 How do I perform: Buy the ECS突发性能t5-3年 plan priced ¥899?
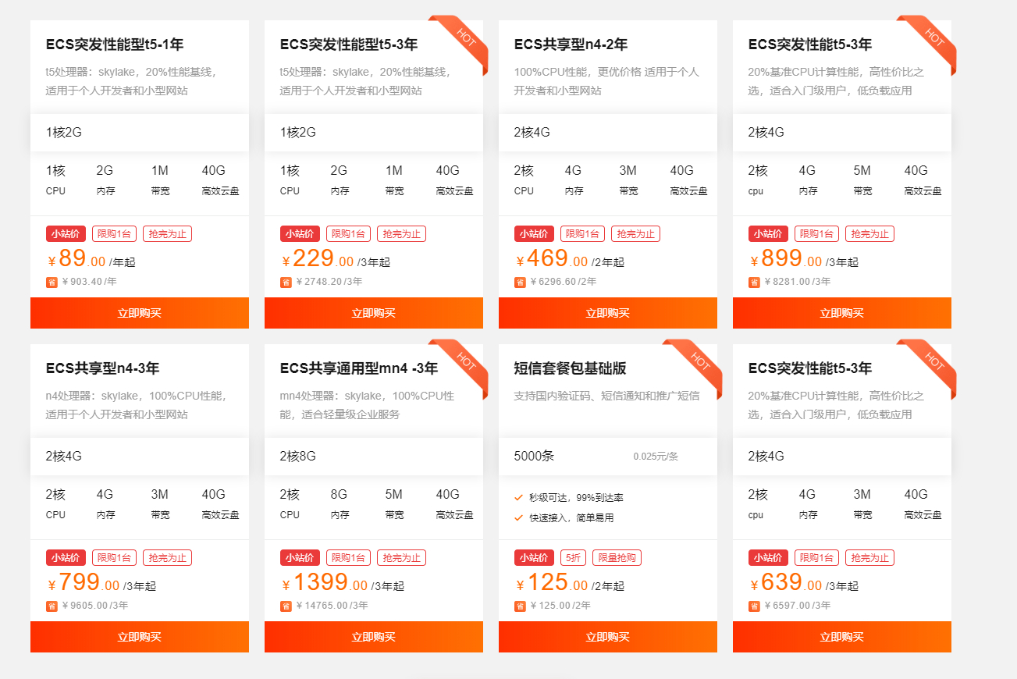[x=842, y=313]
